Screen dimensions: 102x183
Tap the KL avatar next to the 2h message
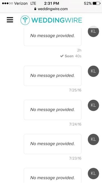point(93,32)
